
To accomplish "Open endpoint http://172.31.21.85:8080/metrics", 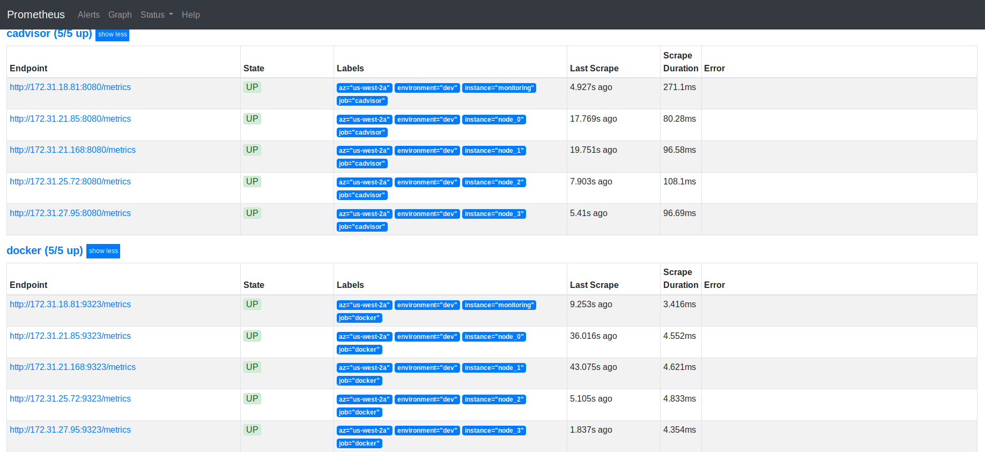I will (x=70, y=118).
